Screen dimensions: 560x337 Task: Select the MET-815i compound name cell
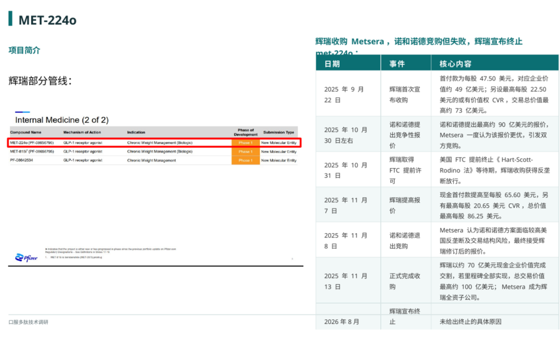(32, 152)
